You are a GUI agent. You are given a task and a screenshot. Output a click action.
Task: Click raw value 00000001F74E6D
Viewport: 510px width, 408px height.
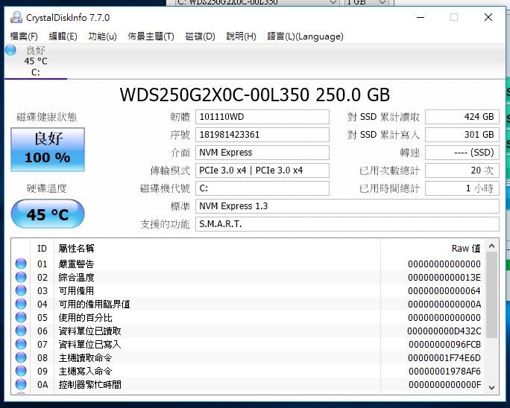[x=444, y=357]
